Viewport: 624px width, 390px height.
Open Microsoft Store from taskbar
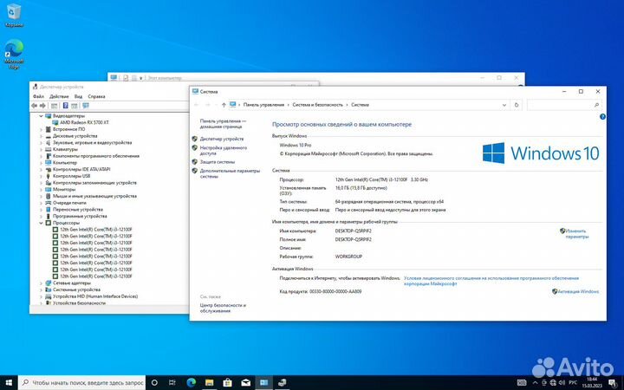[227, 382]
